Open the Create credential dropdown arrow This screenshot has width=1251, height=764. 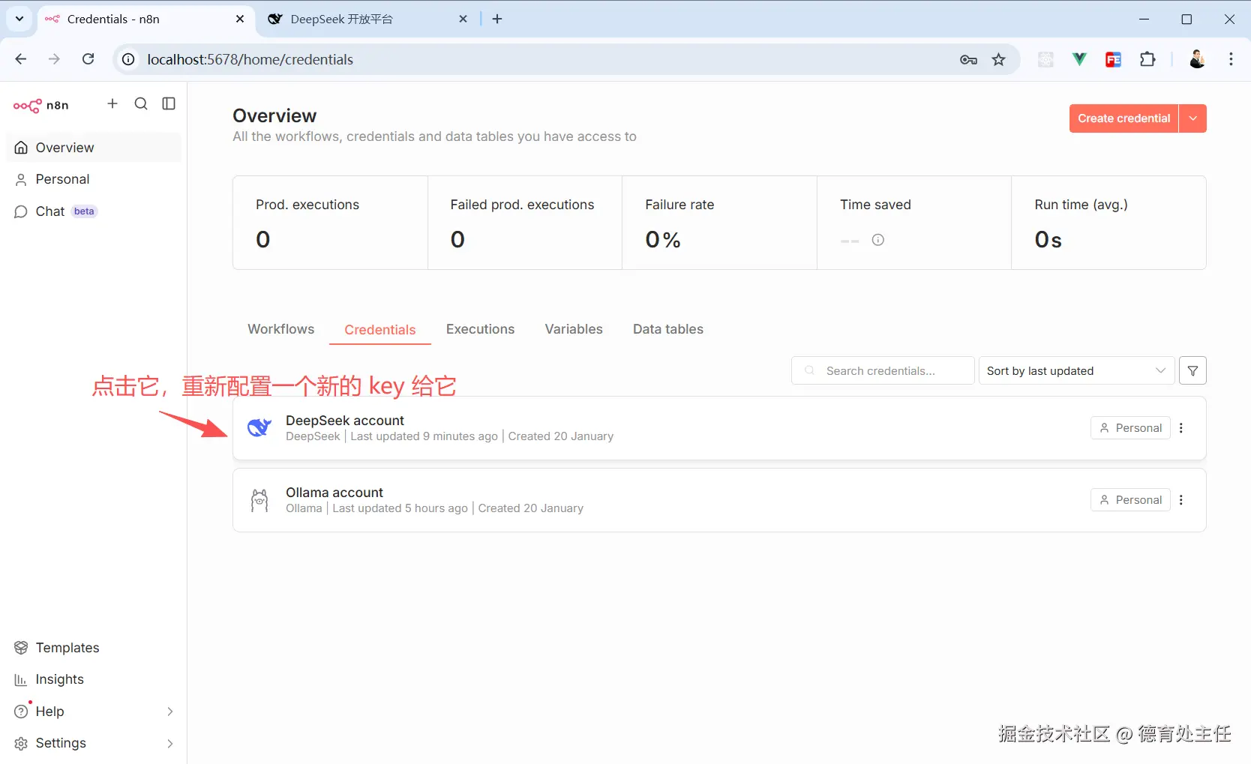click(x=1193, y=118)
